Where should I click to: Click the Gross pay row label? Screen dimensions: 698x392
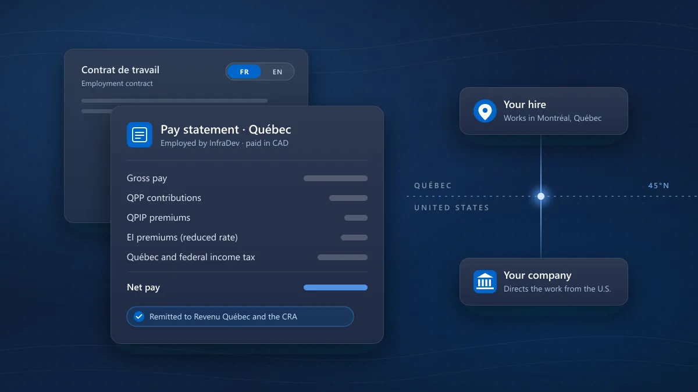(147, 178)
